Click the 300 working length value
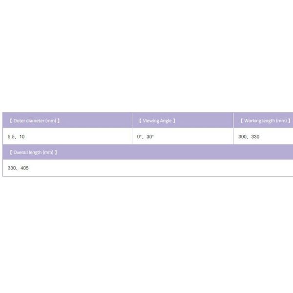The image size is (293, 293). point(242,137)
